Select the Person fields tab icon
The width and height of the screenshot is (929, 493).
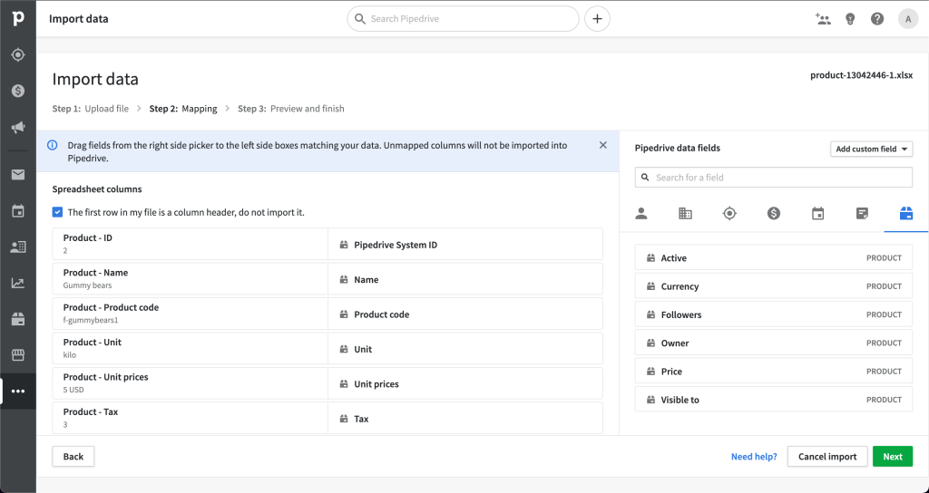pyautogui.click(x=641, y=214)
